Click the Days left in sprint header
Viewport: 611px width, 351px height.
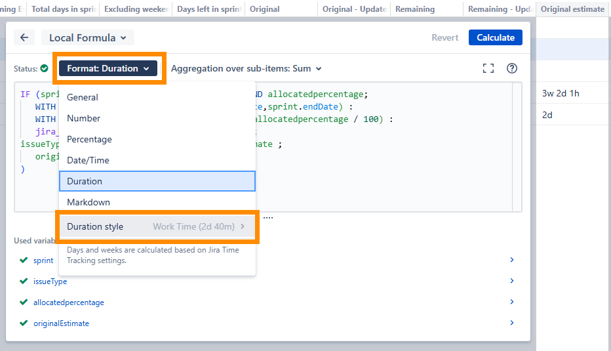(x=209, y=9)
